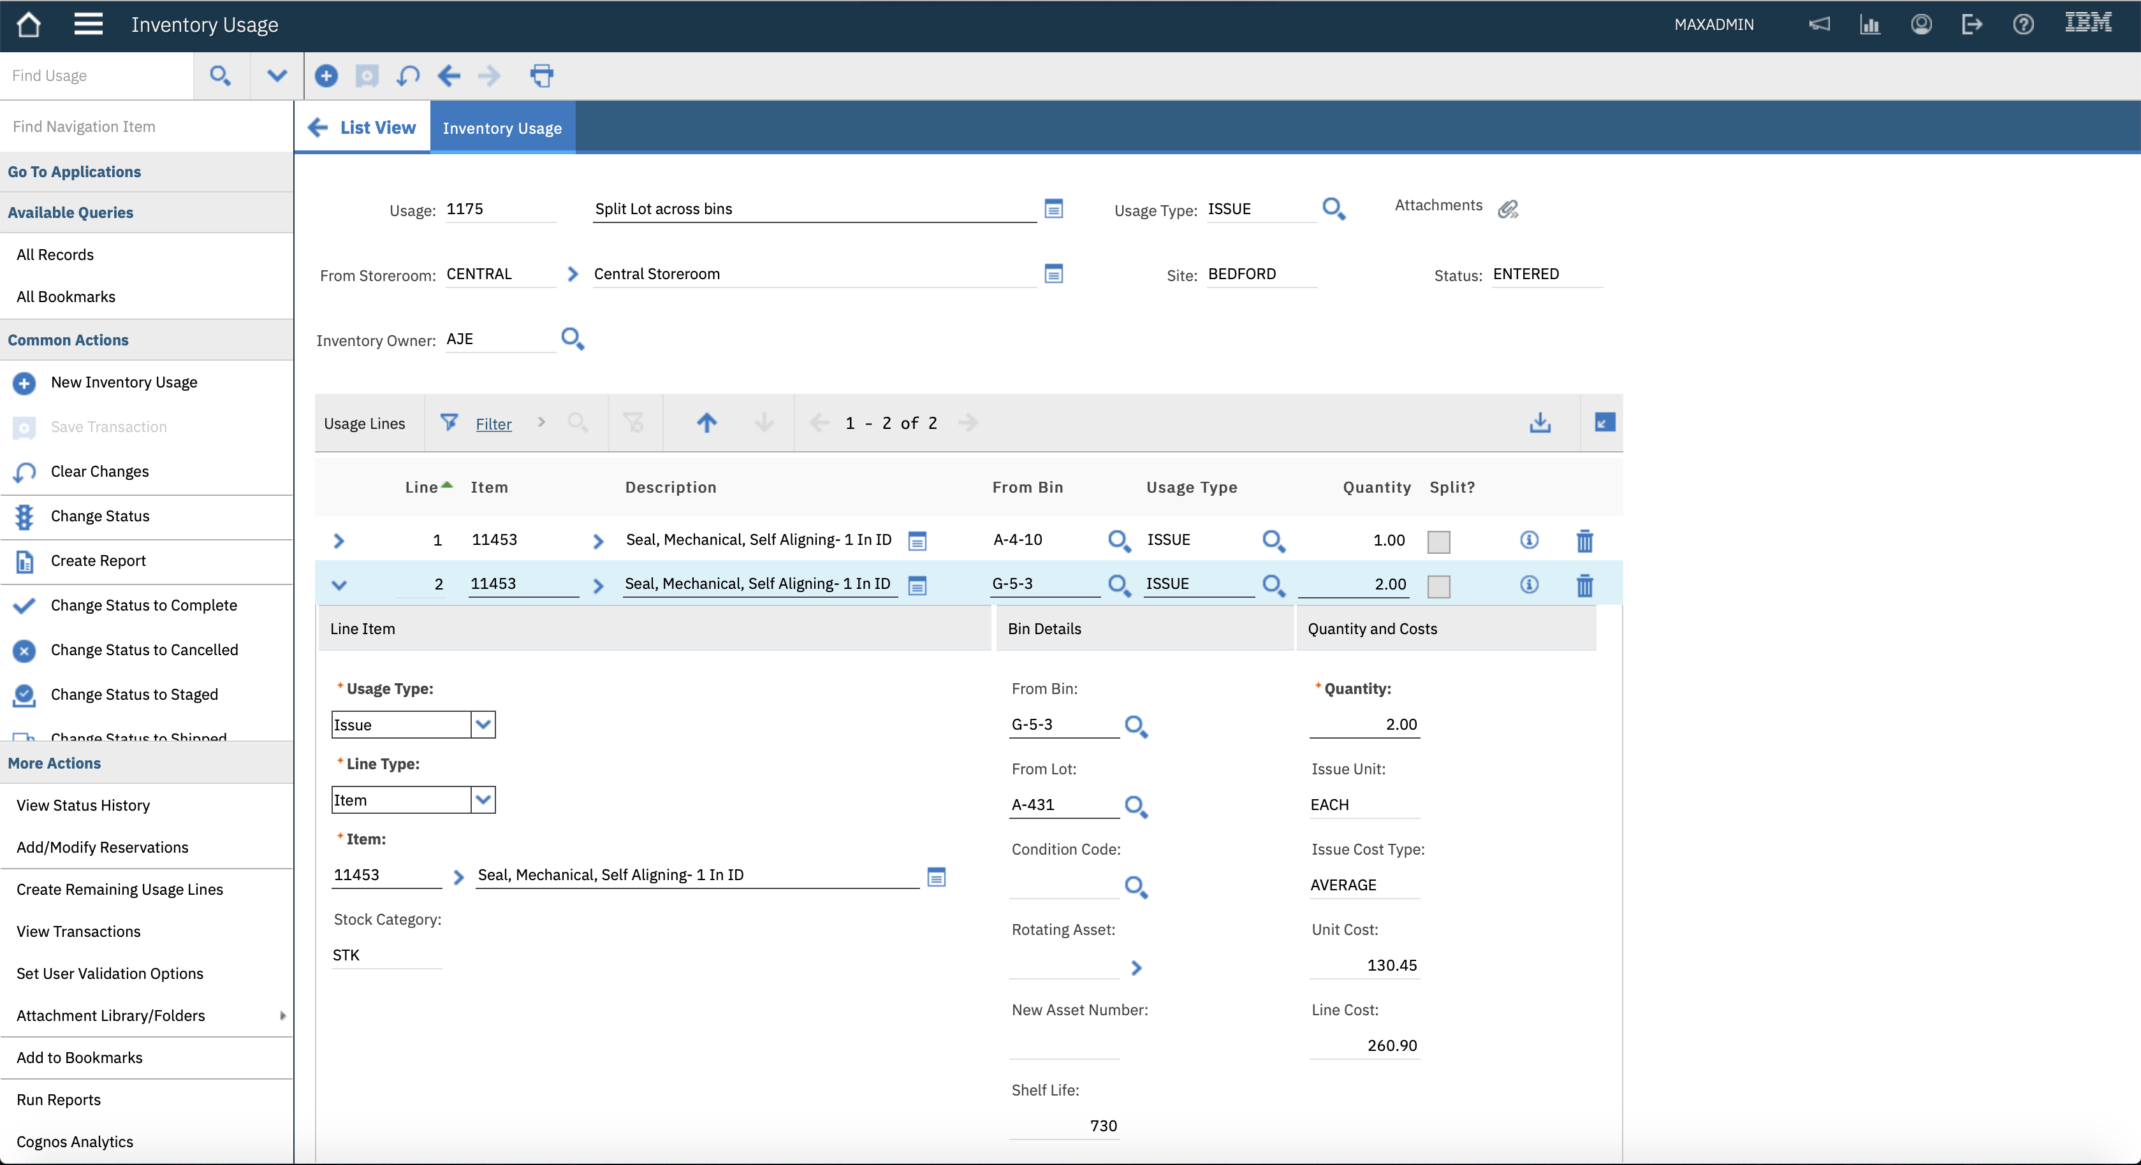Click the New Inventory Usage toolbar plus icon

click(x=326, y=76)
